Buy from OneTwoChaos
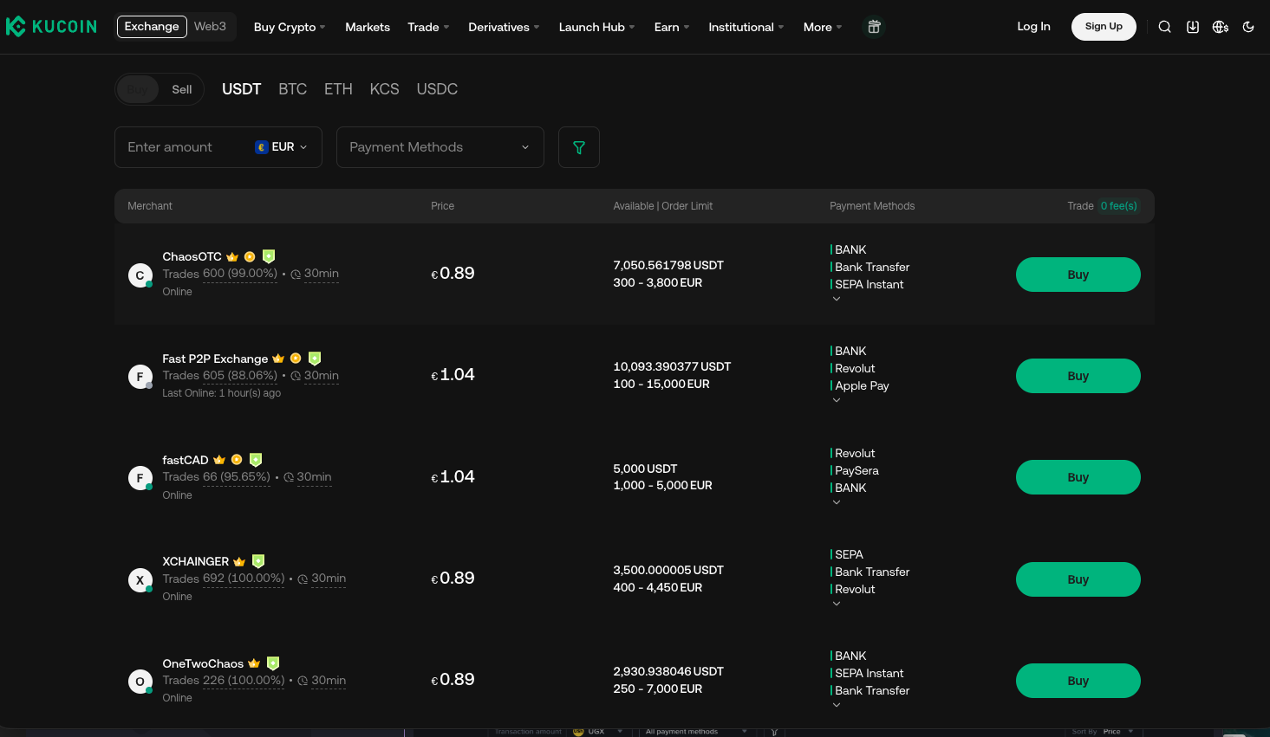The width and height of the screenshot is (1270, 737). pos(1078,681)
